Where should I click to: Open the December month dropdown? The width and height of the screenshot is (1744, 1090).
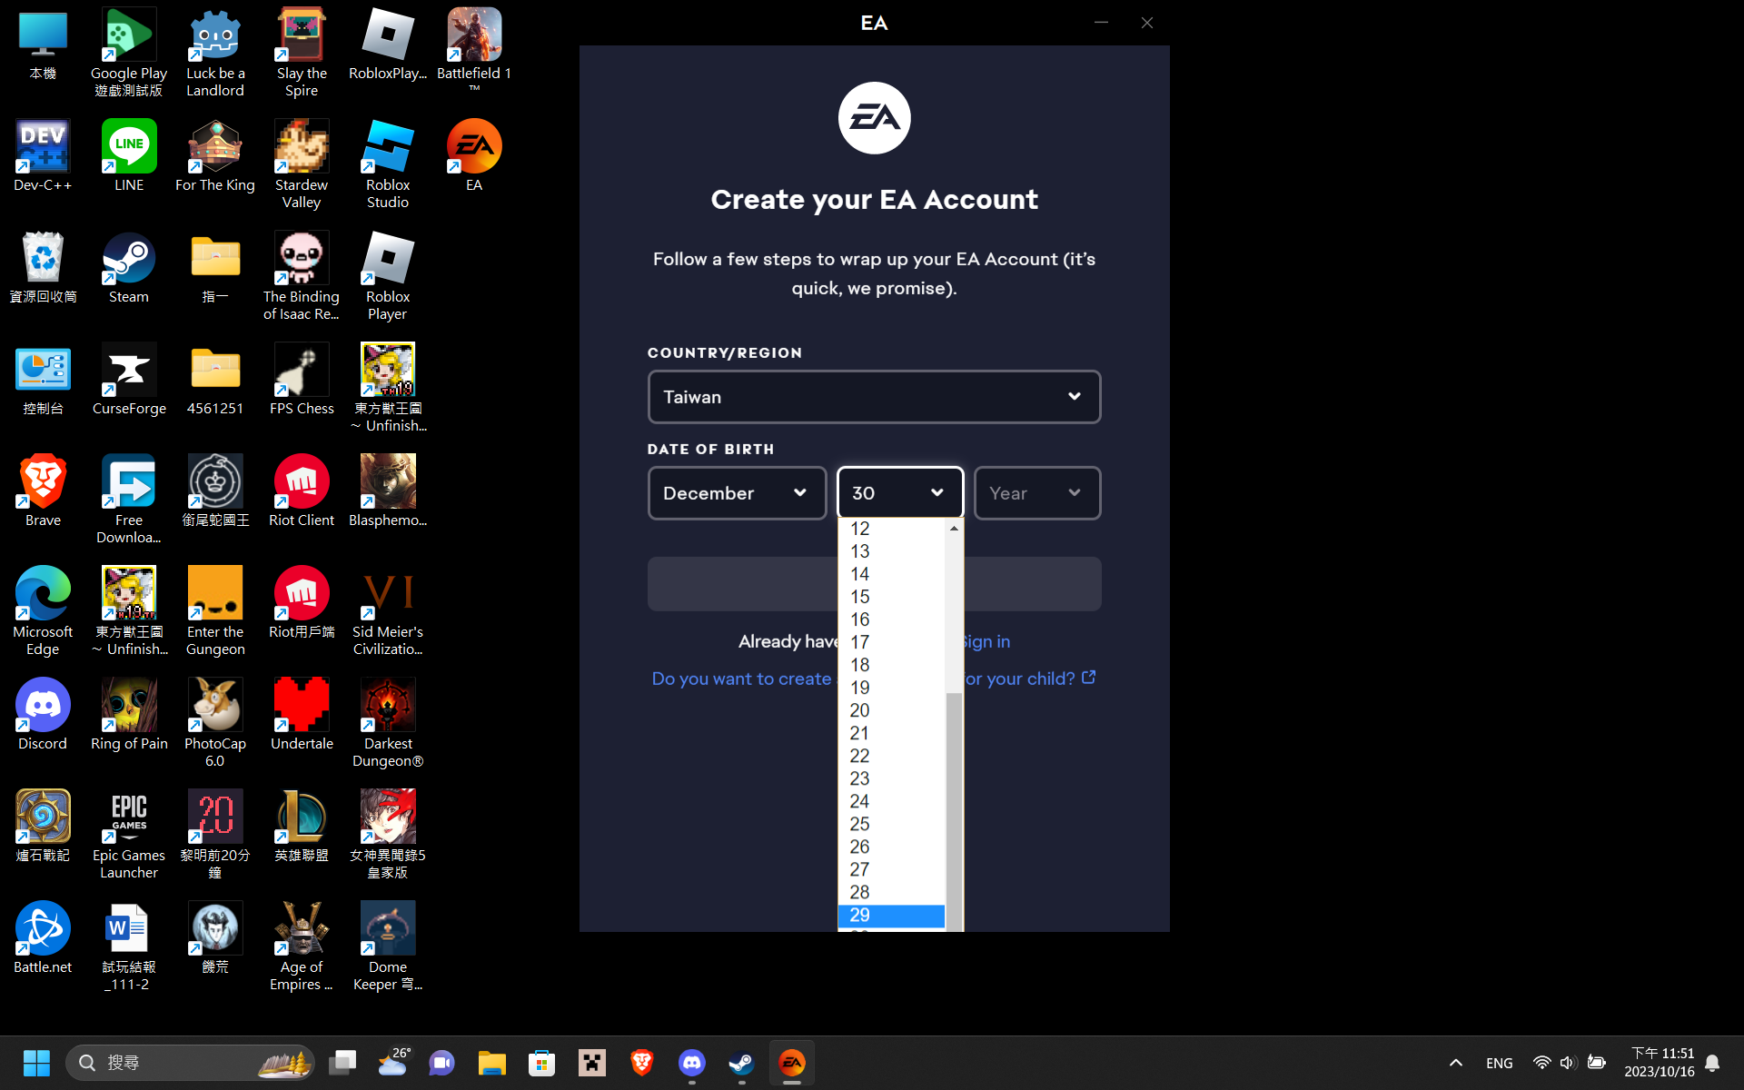(737, 493)
